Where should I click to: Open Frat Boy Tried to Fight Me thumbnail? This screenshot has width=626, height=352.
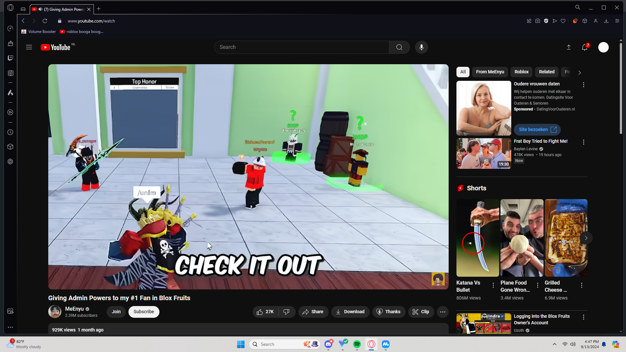click(484, 154)
